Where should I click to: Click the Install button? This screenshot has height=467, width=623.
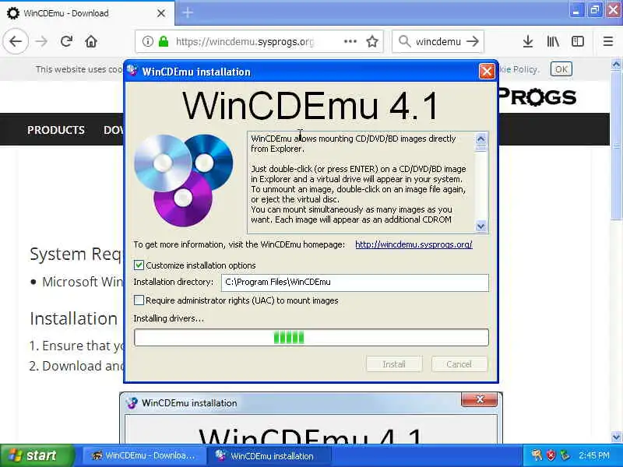point(394,364)
